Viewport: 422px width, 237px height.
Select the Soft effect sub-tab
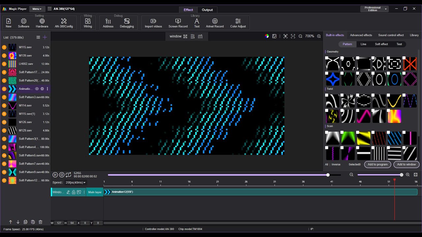click(x=381, y=44)
